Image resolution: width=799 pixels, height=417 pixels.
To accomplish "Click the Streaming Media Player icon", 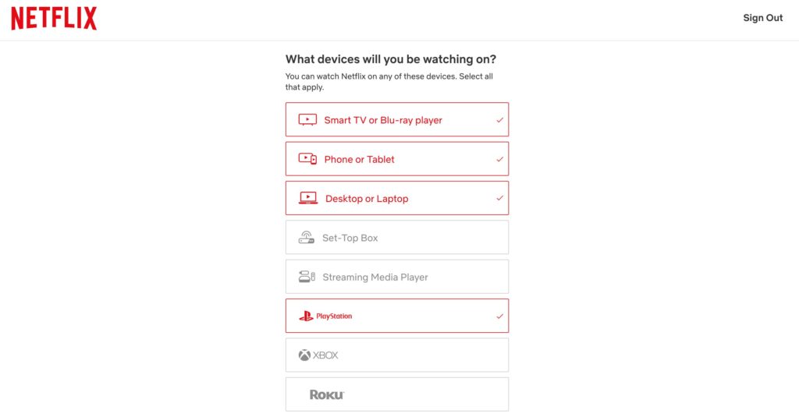I will (x=307, y=277).
